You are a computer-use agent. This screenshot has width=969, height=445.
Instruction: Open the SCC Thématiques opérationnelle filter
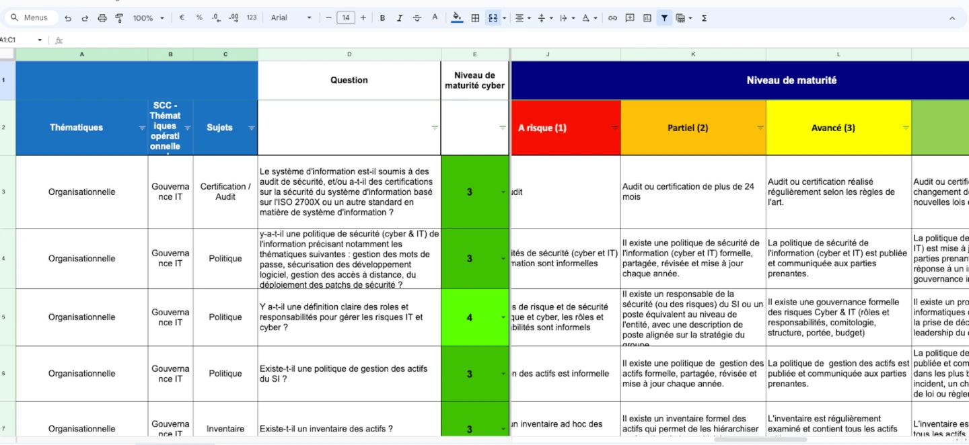(187, 128)
